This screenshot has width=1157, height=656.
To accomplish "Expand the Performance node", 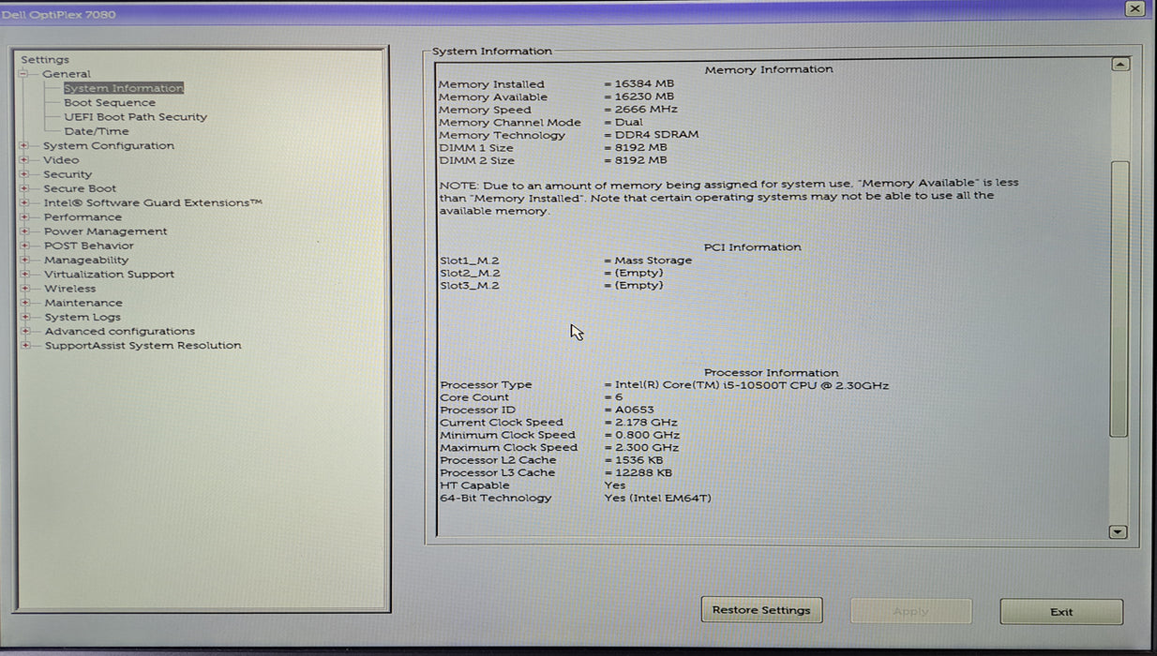I will click(x=24, y=217).
